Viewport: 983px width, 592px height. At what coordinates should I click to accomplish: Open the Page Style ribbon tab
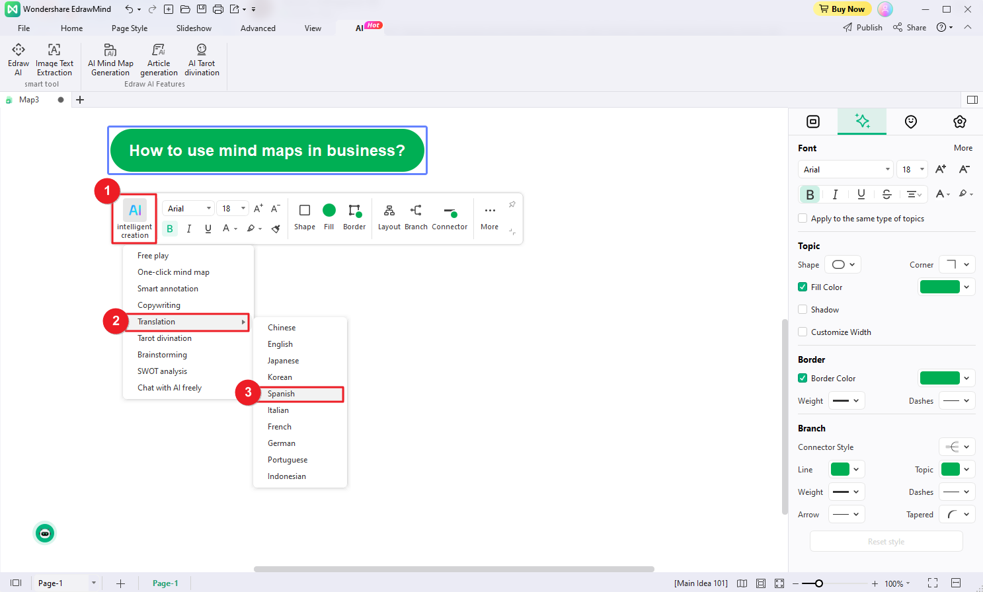130,28
